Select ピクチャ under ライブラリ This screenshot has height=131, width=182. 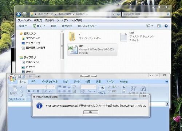pyautogui.click(x=28, y=67)
